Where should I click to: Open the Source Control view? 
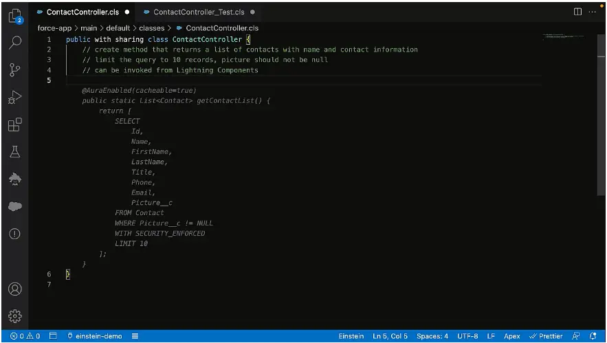tap(14, 70)
